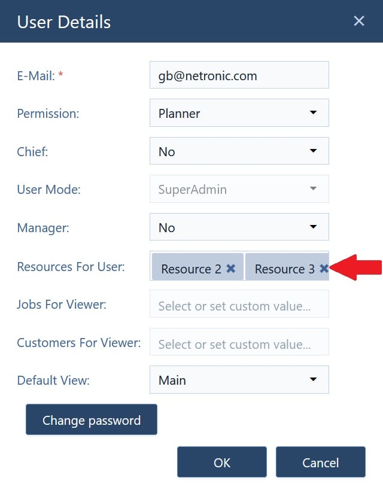Click the Main default view value
The height and width of the screenshot is (496, 383).
coord(172,380)
